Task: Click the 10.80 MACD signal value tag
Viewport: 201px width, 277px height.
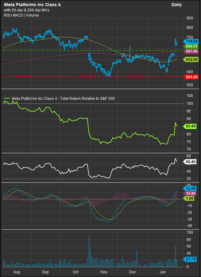Action: (x=191, y=193)
